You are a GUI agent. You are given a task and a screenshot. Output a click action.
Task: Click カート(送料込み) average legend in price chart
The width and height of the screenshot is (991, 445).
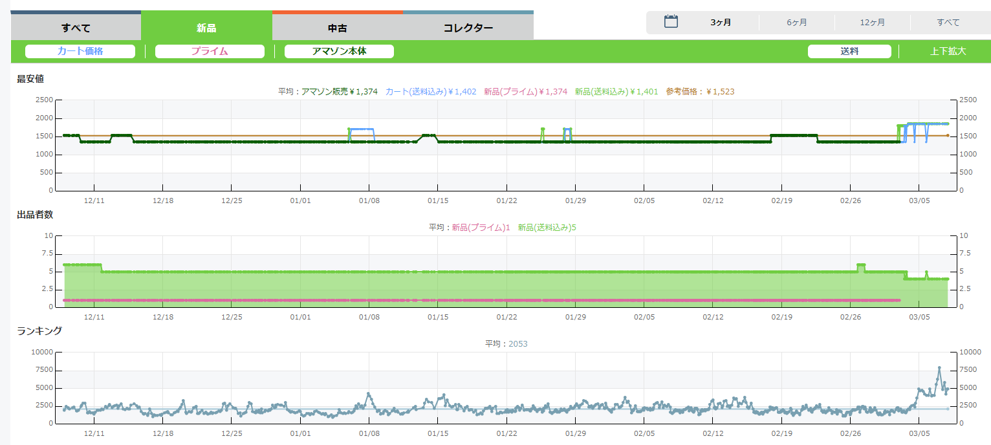tap(430, 92)
